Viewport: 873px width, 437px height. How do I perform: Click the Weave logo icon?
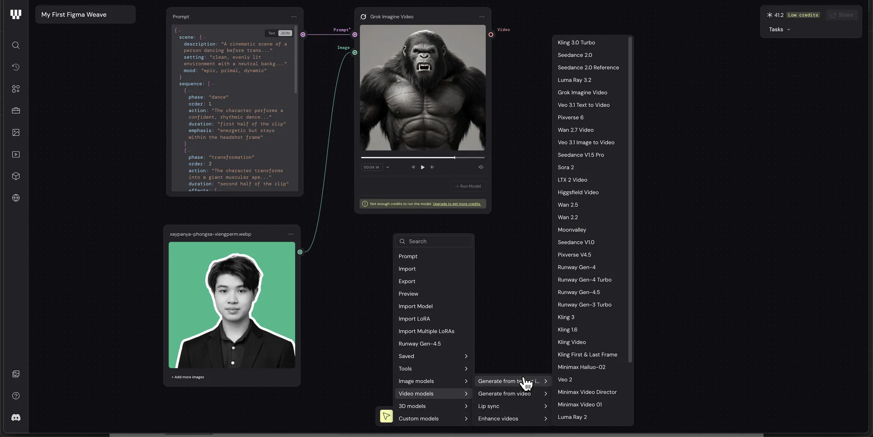(x=16, y=14)
